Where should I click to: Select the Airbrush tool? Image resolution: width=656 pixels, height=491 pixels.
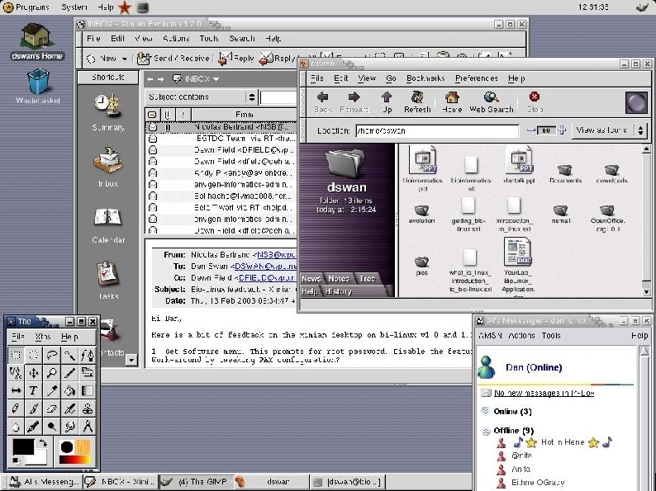pos(69,408)
